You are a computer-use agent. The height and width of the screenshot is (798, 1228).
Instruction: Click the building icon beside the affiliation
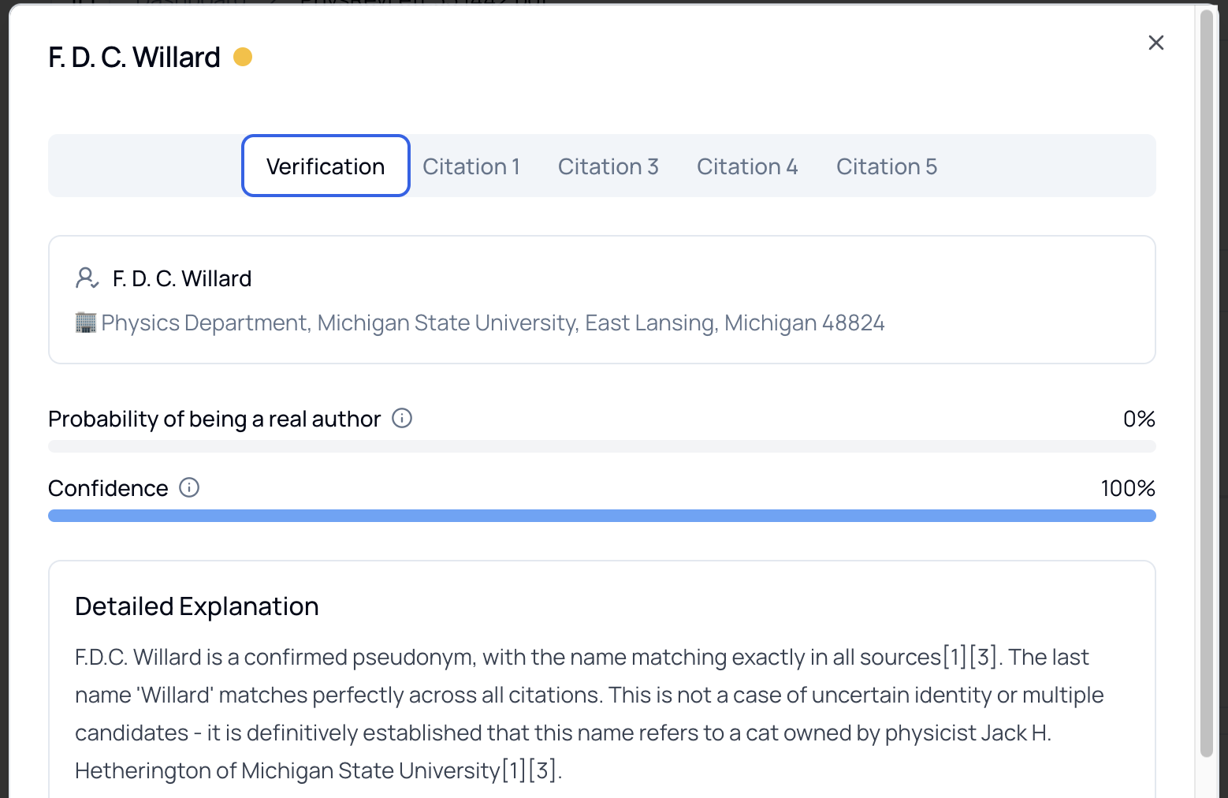click(86, 323)
